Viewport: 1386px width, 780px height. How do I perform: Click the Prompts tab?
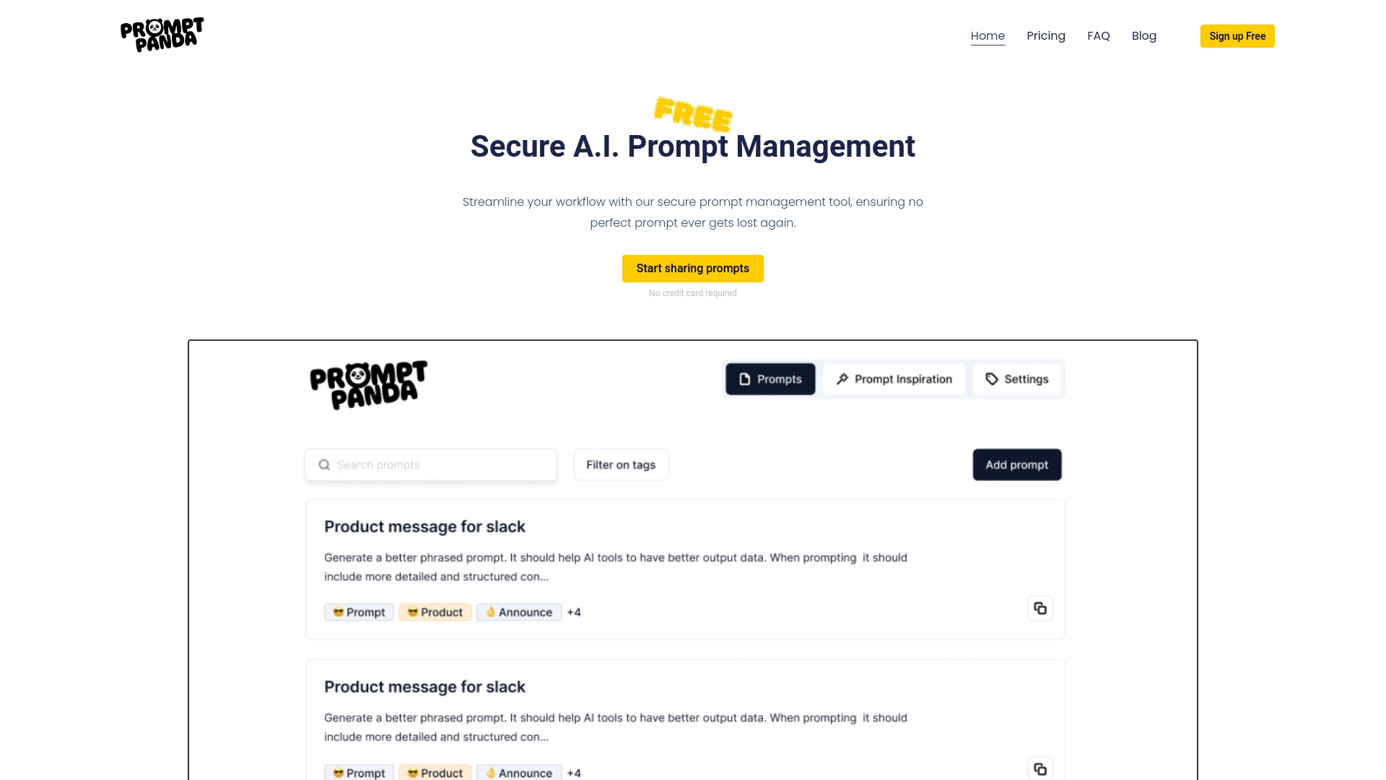[x=769, y=379]
